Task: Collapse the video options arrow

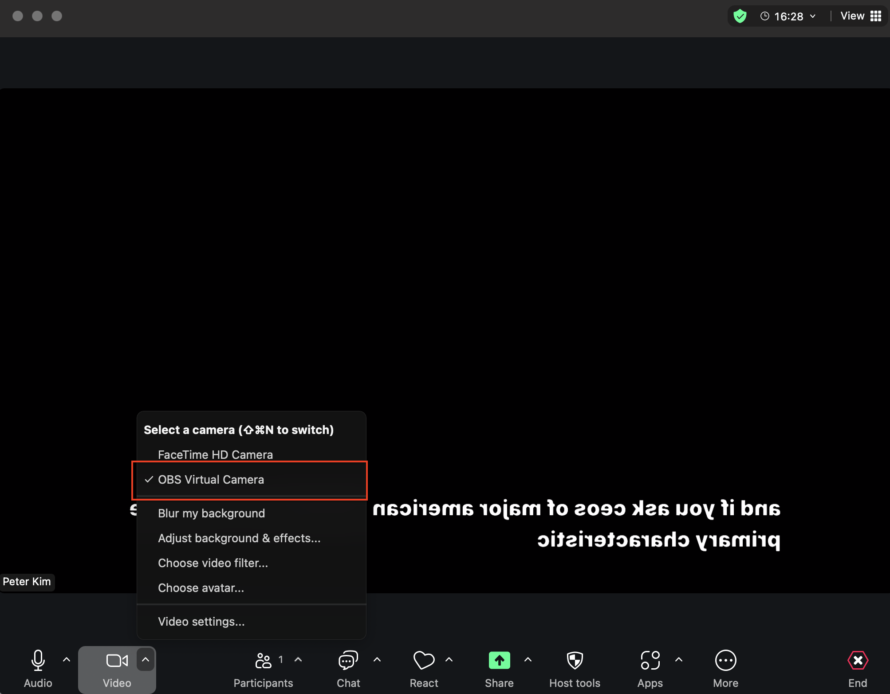Action: [x=146, y=659]
